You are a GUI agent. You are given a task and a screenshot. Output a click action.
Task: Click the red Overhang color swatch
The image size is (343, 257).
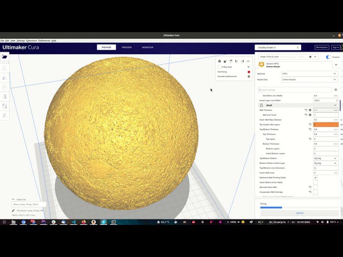tap(249, 72)
